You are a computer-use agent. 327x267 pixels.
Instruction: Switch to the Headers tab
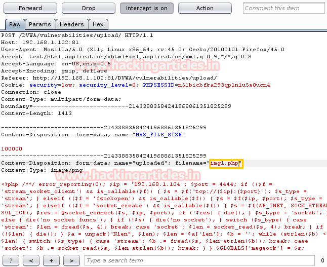(x=72, y=24)
